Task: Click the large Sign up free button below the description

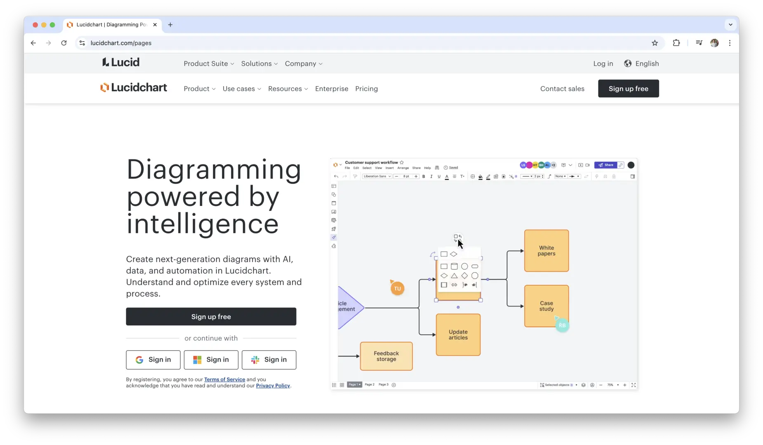Action: point(211,316)
